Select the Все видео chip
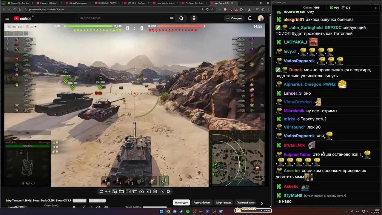Viewport: 382px width, 215px height. (x=181, y=202)
